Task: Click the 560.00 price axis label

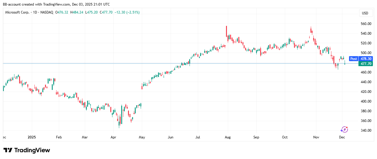Action: coord(365,24)
